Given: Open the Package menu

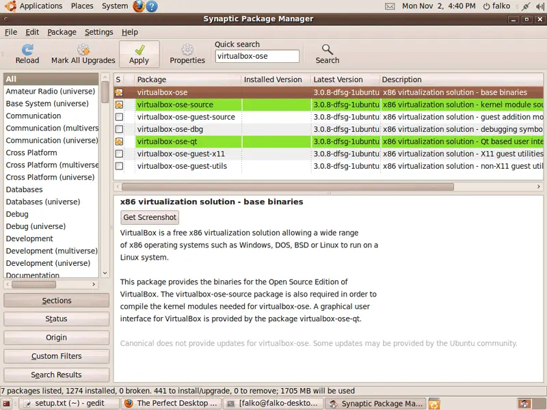Looking at the screenshot, I should [62, 32].
